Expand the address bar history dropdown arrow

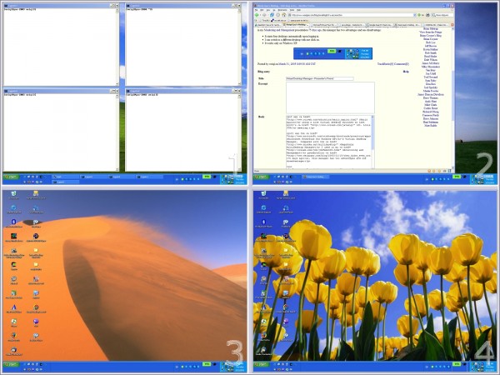pyautogui.click(x=414, y=15)
